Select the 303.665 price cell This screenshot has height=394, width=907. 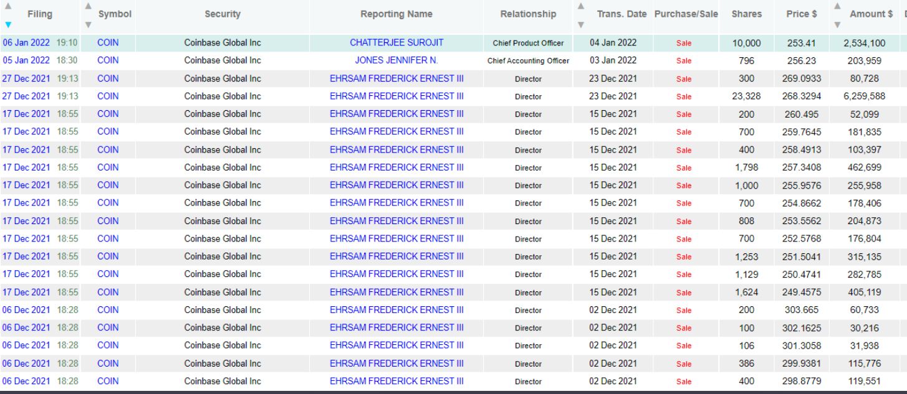(802, 310)
